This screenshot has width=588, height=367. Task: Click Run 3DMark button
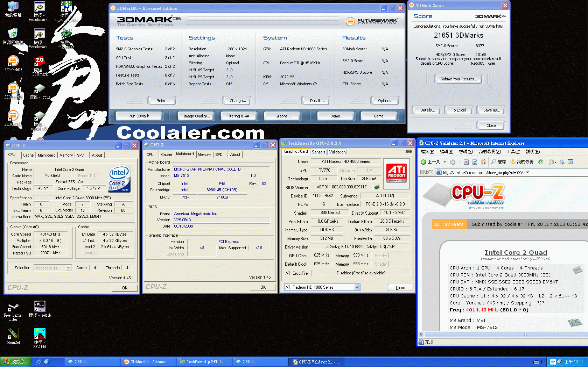tap(139, 116)
